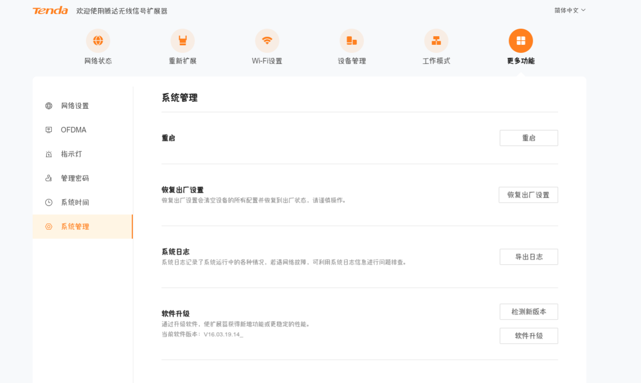Screen dimensions: 641x383
Task: Open the 简体中文 language dropdown
Action: (x=570, y=11)
